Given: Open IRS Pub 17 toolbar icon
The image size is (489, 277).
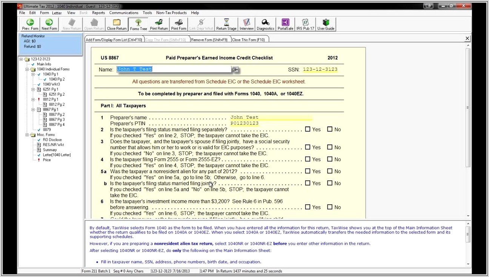Looking at the screenshot, I should 305,24.
